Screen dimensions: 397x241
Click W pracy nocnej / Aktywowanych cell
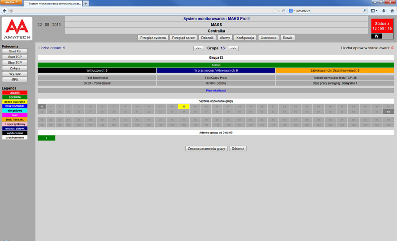tap(216, 70)
